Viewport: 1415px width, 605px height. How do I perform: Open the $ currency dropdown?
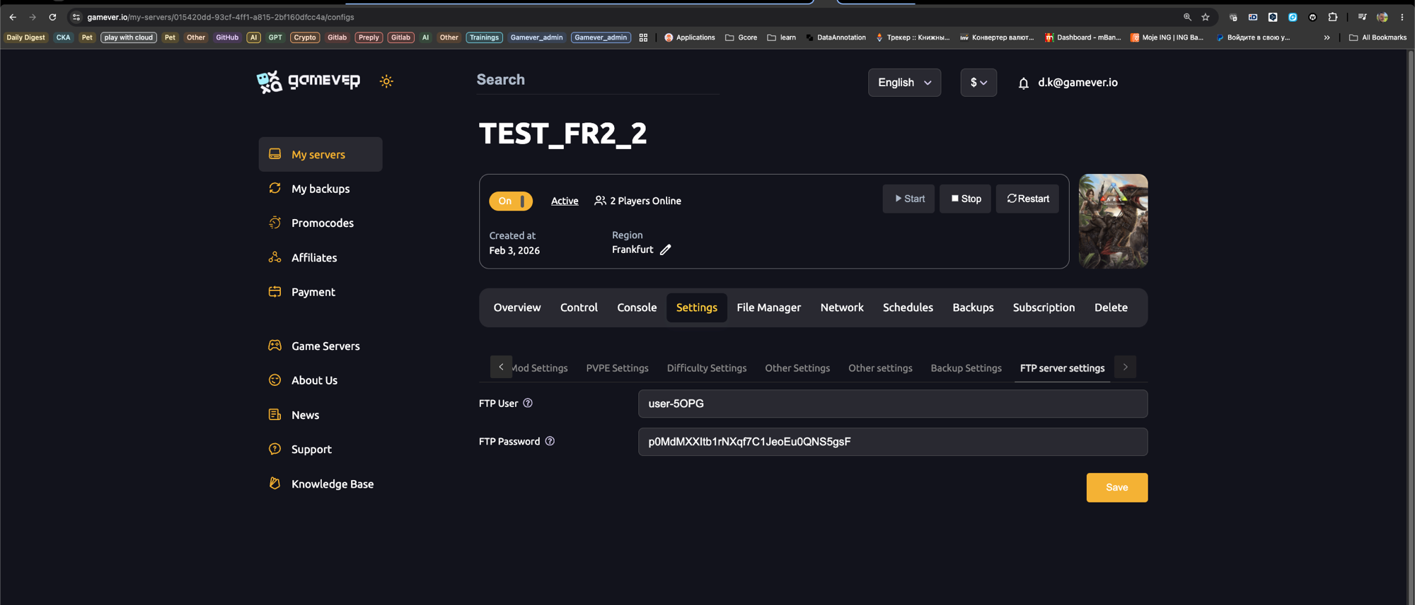(978, 83)
